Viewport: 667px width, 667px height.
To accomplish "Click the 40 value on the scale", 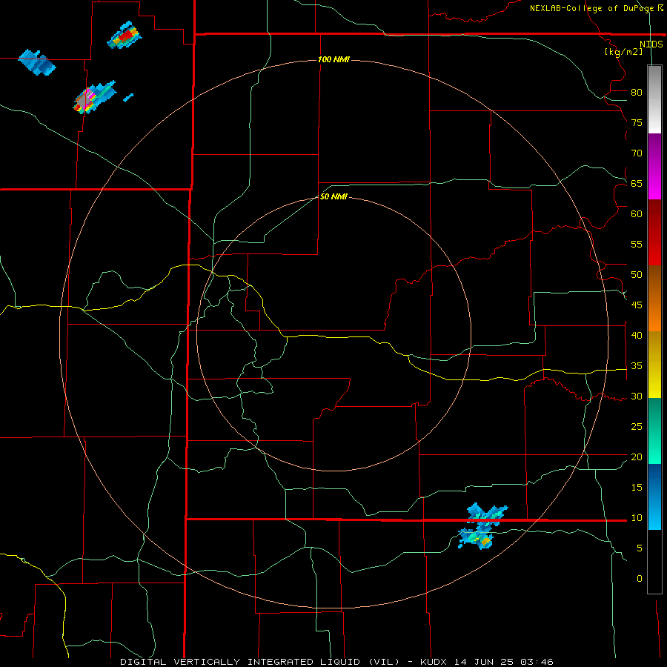I will tap(637, 336).
